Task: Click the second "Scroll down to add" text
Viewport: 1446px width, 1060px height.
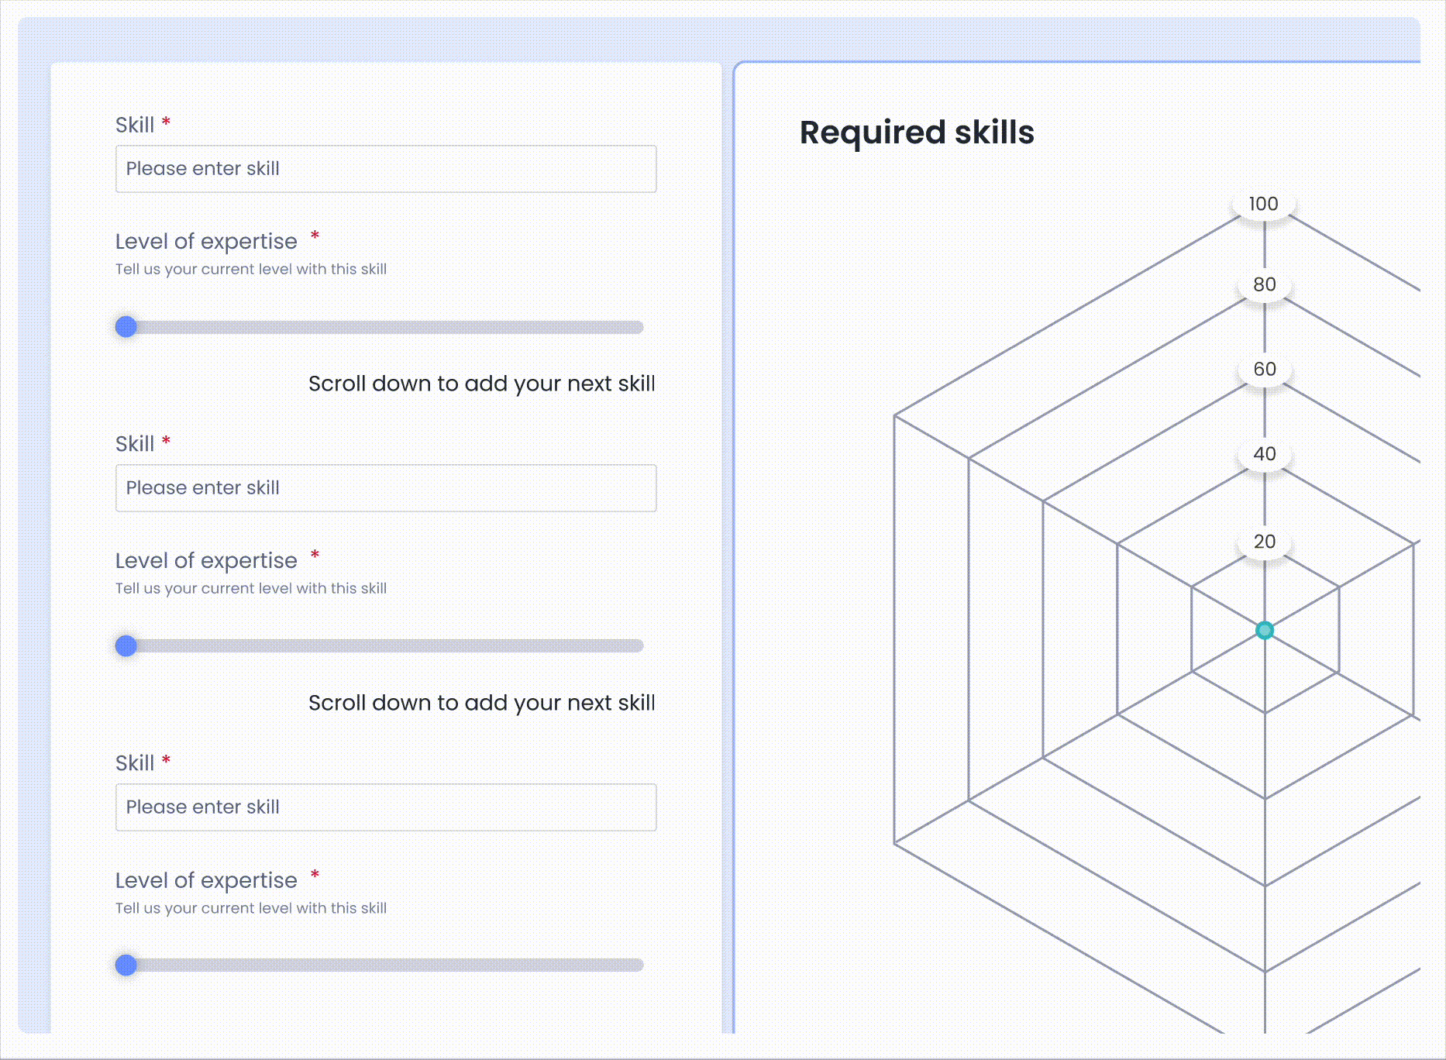Action: tap(481, 703)
